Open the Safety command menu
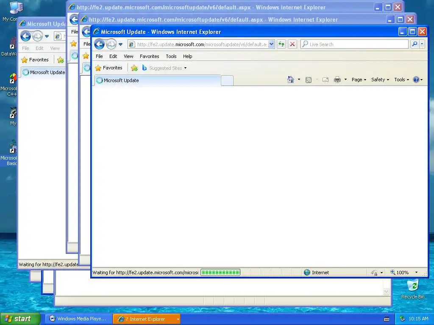 380,80
